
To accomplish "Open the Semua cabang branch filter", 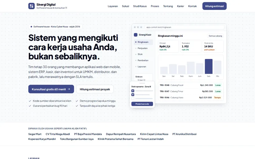I will click(215, 36).
